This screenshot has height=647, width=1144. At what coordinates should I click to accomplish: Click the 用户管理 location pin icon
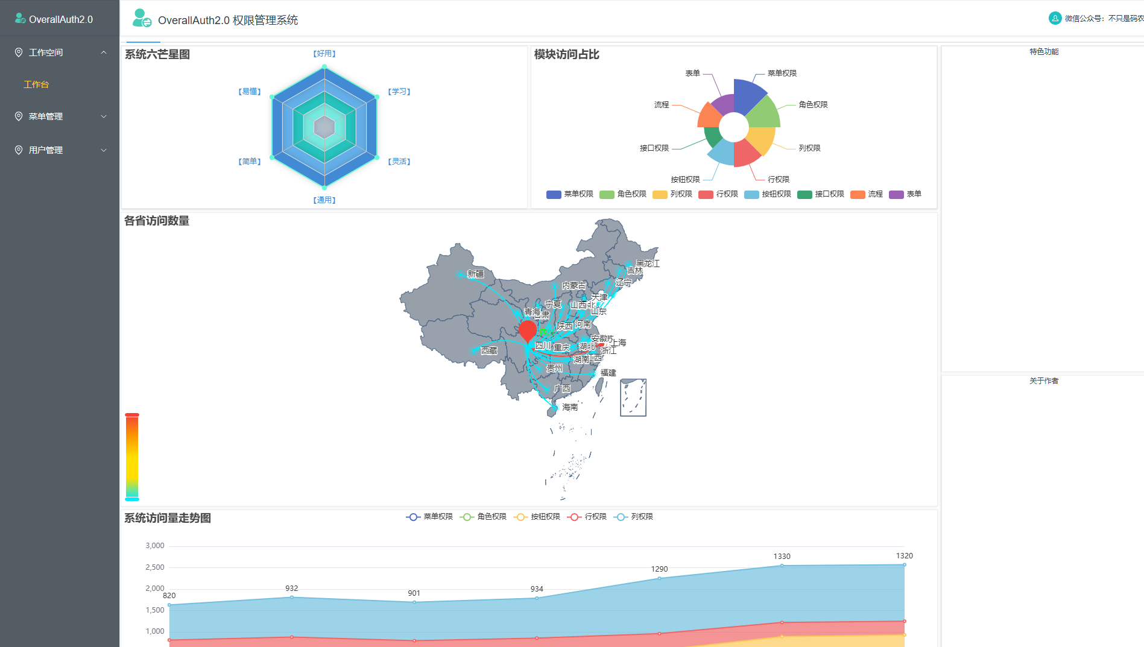(x=19, y=150)
